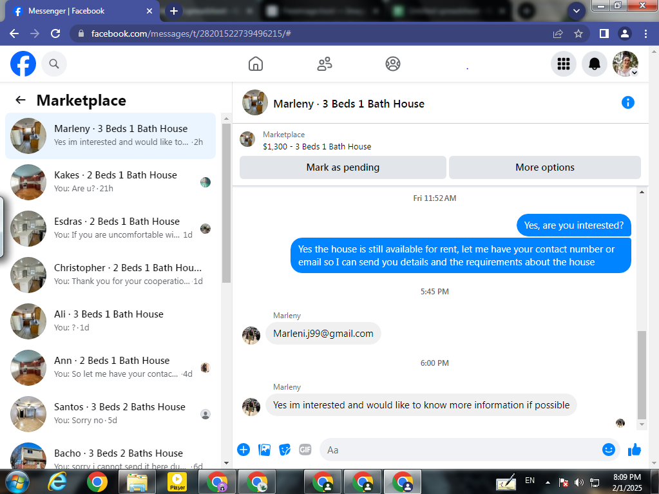Click Marleny's header listing thumbnail
The height and width of the screenshot is (494, 659).
tap(254, 102)
